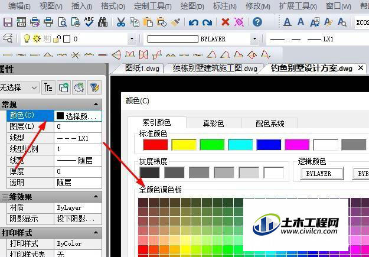Image resolution: width=369 pixels, height=257 pixels.
Task: Collapse the 常规 section
Action: [x=96, y=104]
